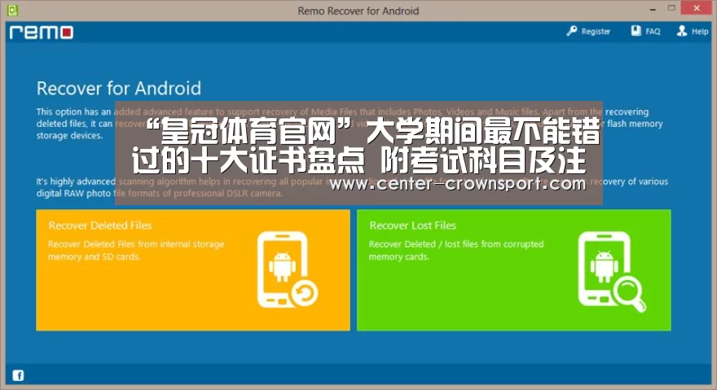Screen dimensions: 717x390
Task: Click the phone magnifier icon on green tile
Action: pyautogui.click(x=611, y=271)
